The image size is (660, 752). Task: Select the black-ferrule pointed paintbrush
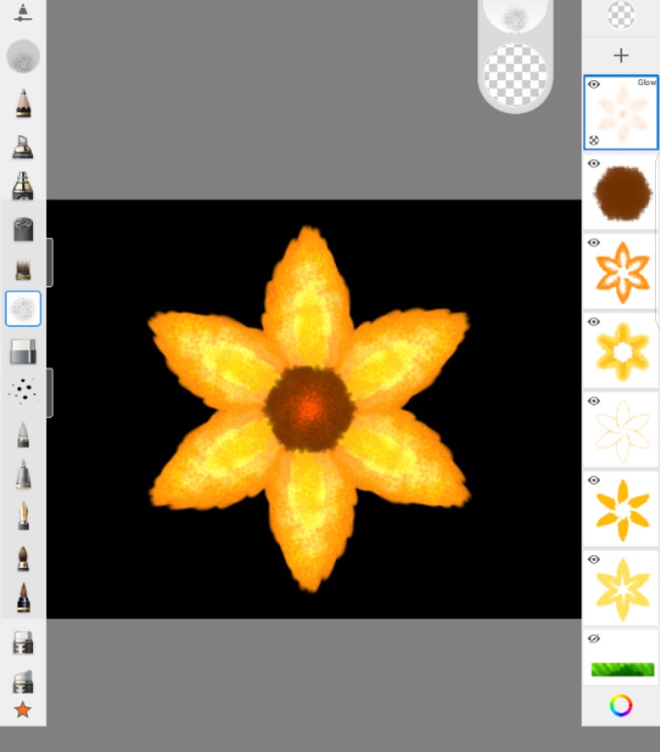pyautogui.click(x=23, y=598)
